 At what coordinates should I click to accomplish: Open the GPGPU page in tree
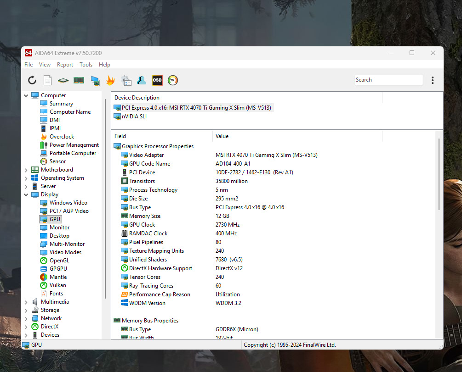pyautogui.click(x=54, y=268)
